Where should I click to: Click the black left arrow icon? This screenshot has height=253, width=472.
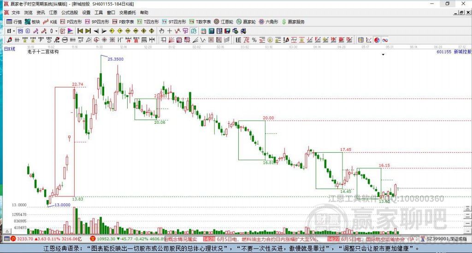pos(96,31)
